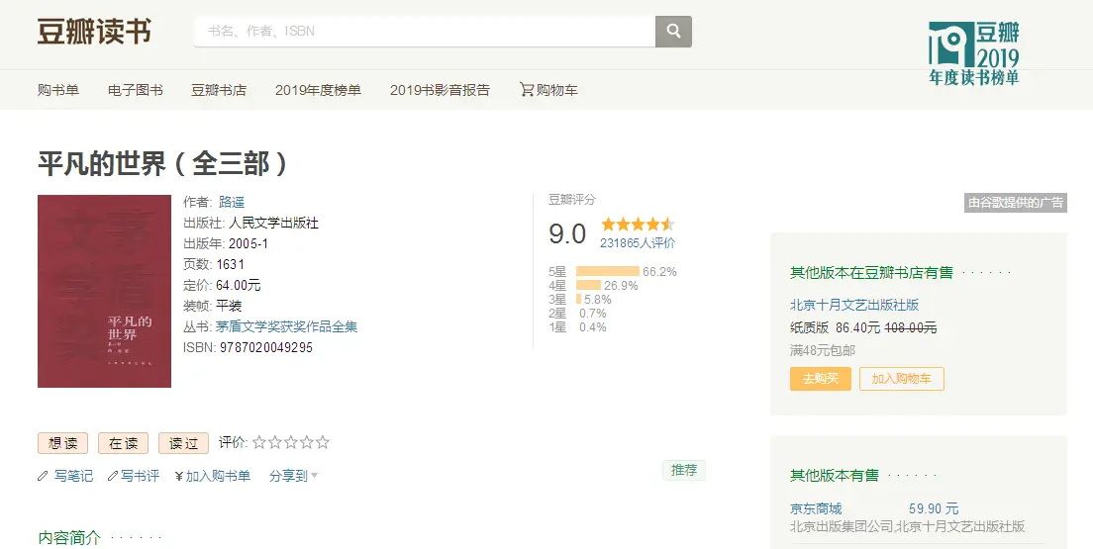Mark the book as 读过
1093x549 pixels.
tap(184, 443)
